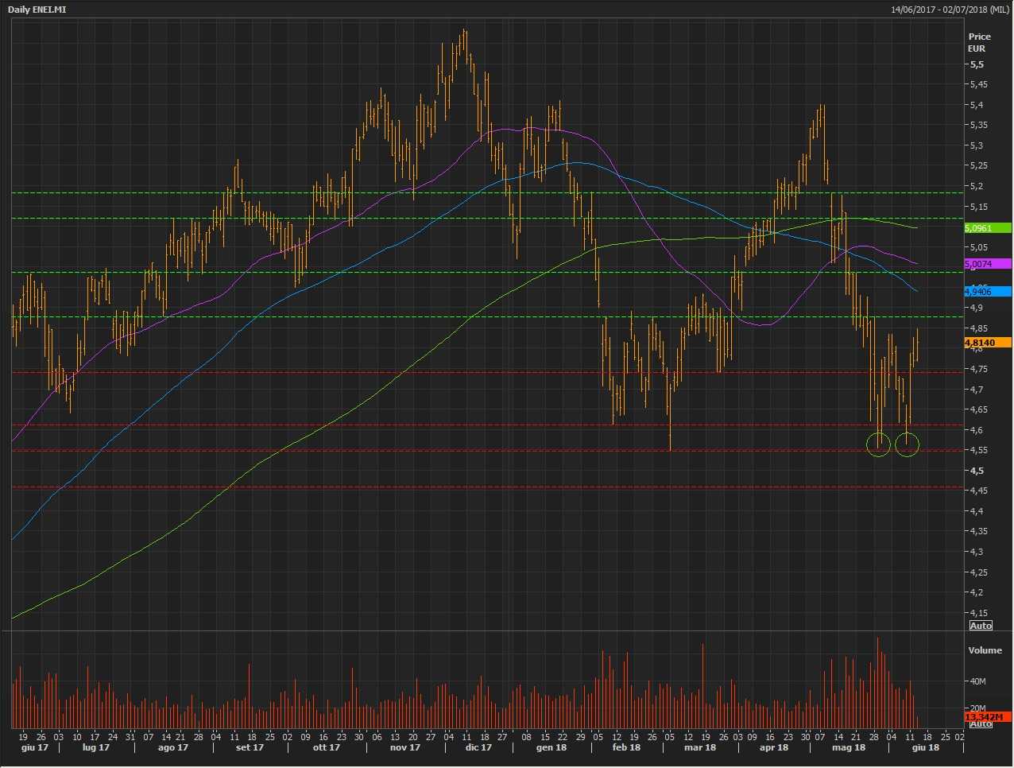The width and height of the screenshot is (1014, 768).
Task: Click the ago 17 month label
Action: tap(173, 747)
